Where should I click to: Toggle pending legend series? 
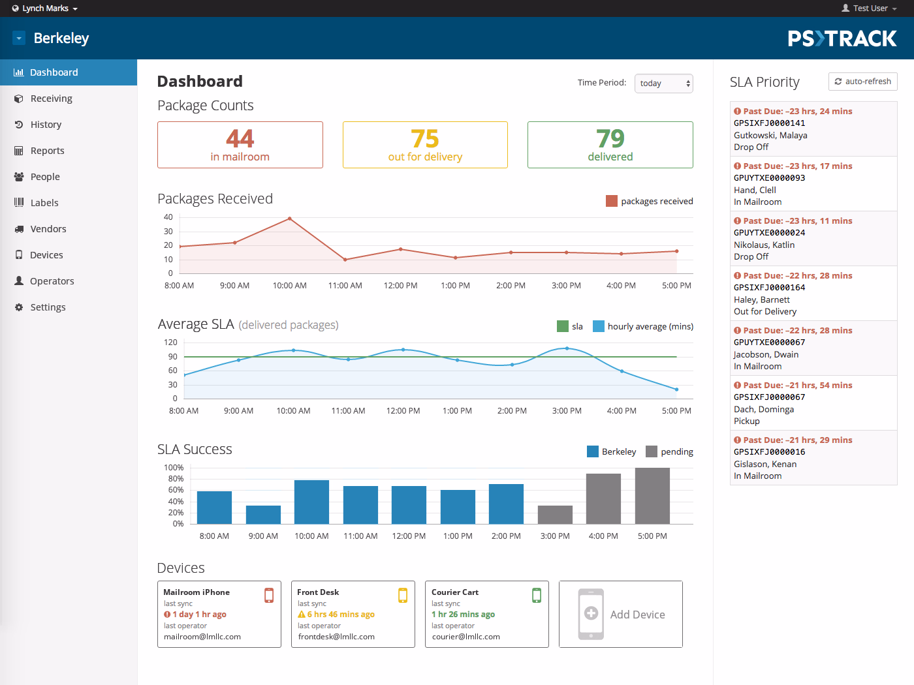pos(669,451)
